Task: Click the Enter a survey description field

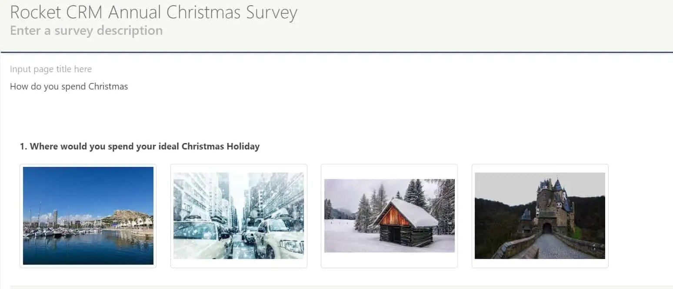Action: [x=86, y=30]
